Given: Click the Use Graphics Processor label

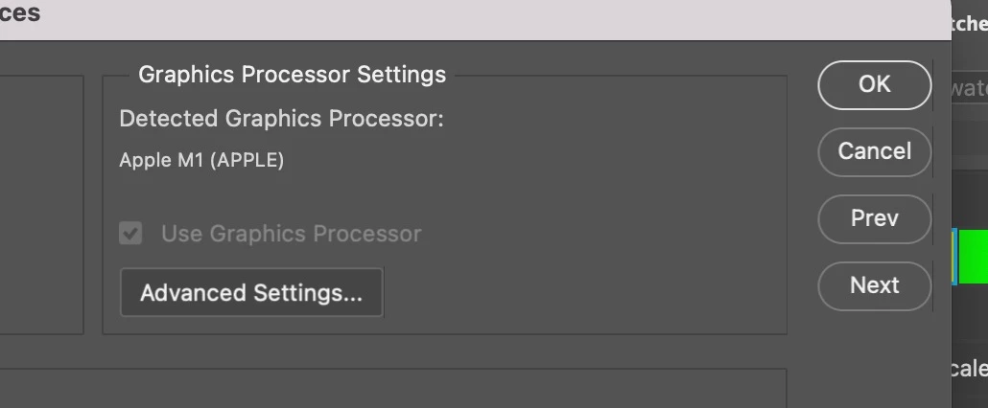Looking at the screenshot, I should pyautogui.click(x=291, y=234).
